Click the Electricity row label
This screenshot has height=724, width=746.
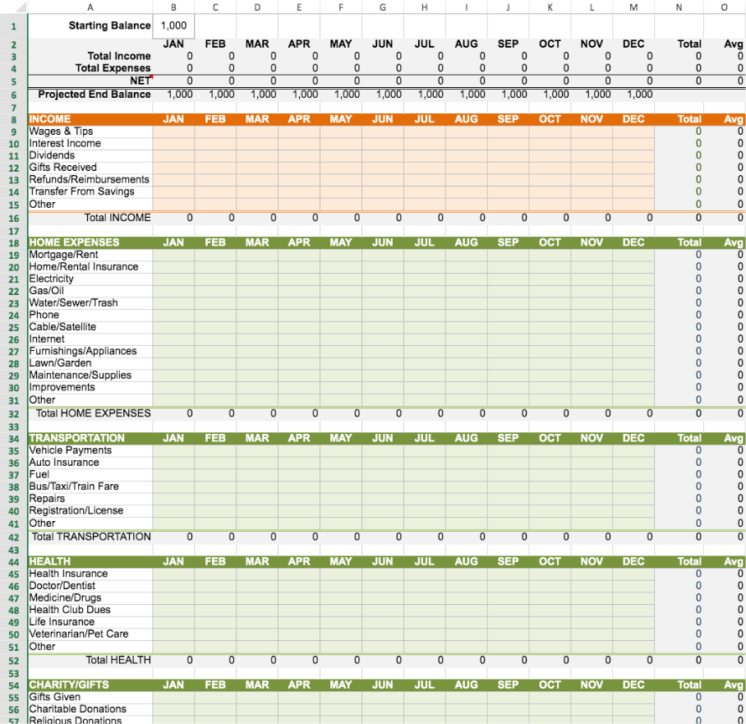[52, 279]
